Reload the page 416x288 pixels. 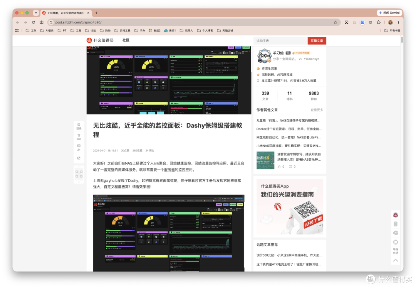(x=34, y=23)
